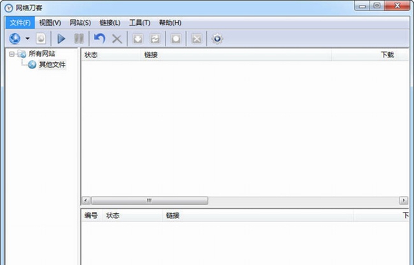Click the boxed X cancel toolbar icon
This screenshot has height=265, width=414.
click(197, 39)
